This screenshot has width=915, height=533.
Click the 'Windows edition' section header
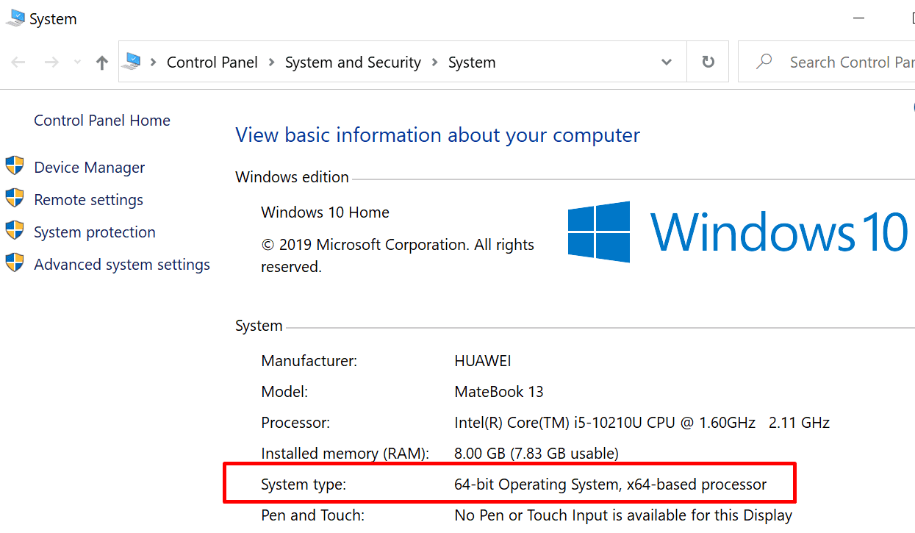tap(292, 177)
